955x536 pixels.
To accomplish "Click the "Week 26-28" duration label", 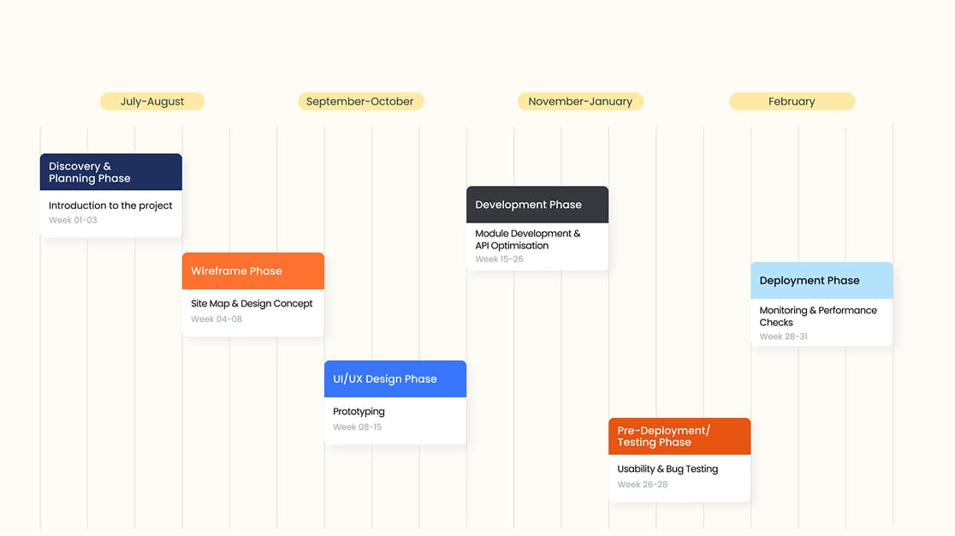I will 642,485.
